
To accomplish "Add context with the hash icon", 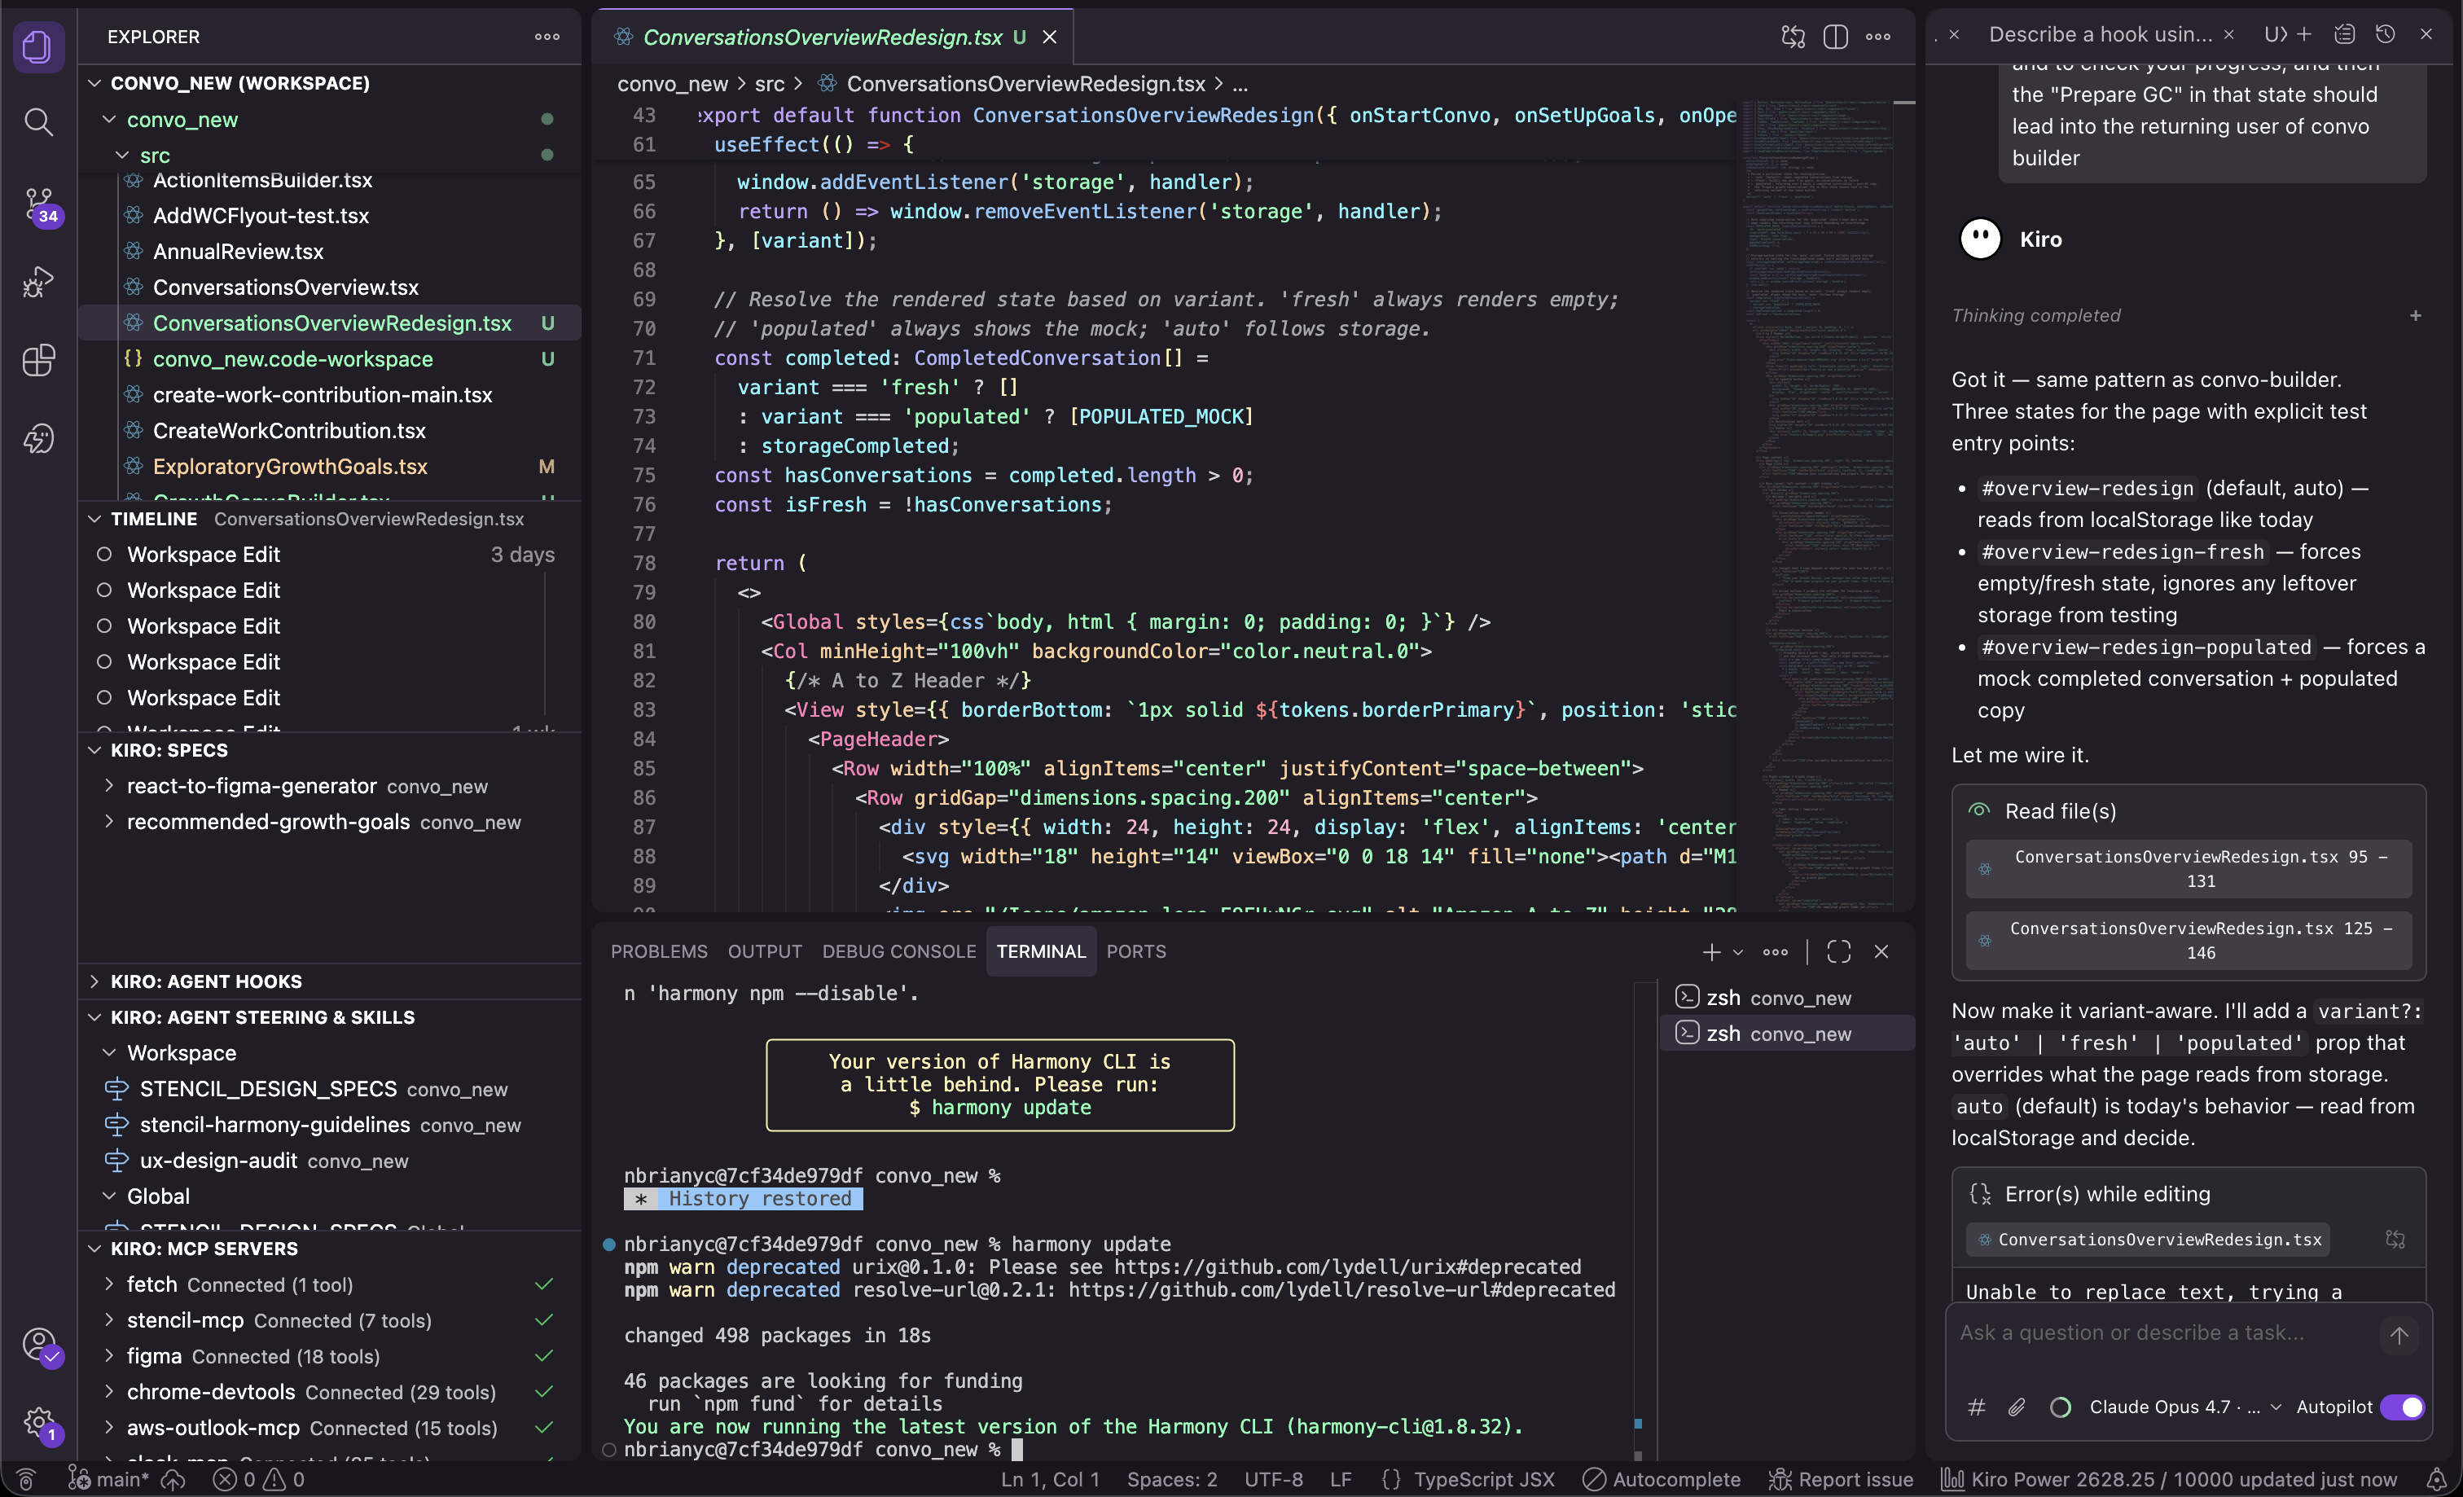I will pyautogui.click(x=1976, y=1407).
